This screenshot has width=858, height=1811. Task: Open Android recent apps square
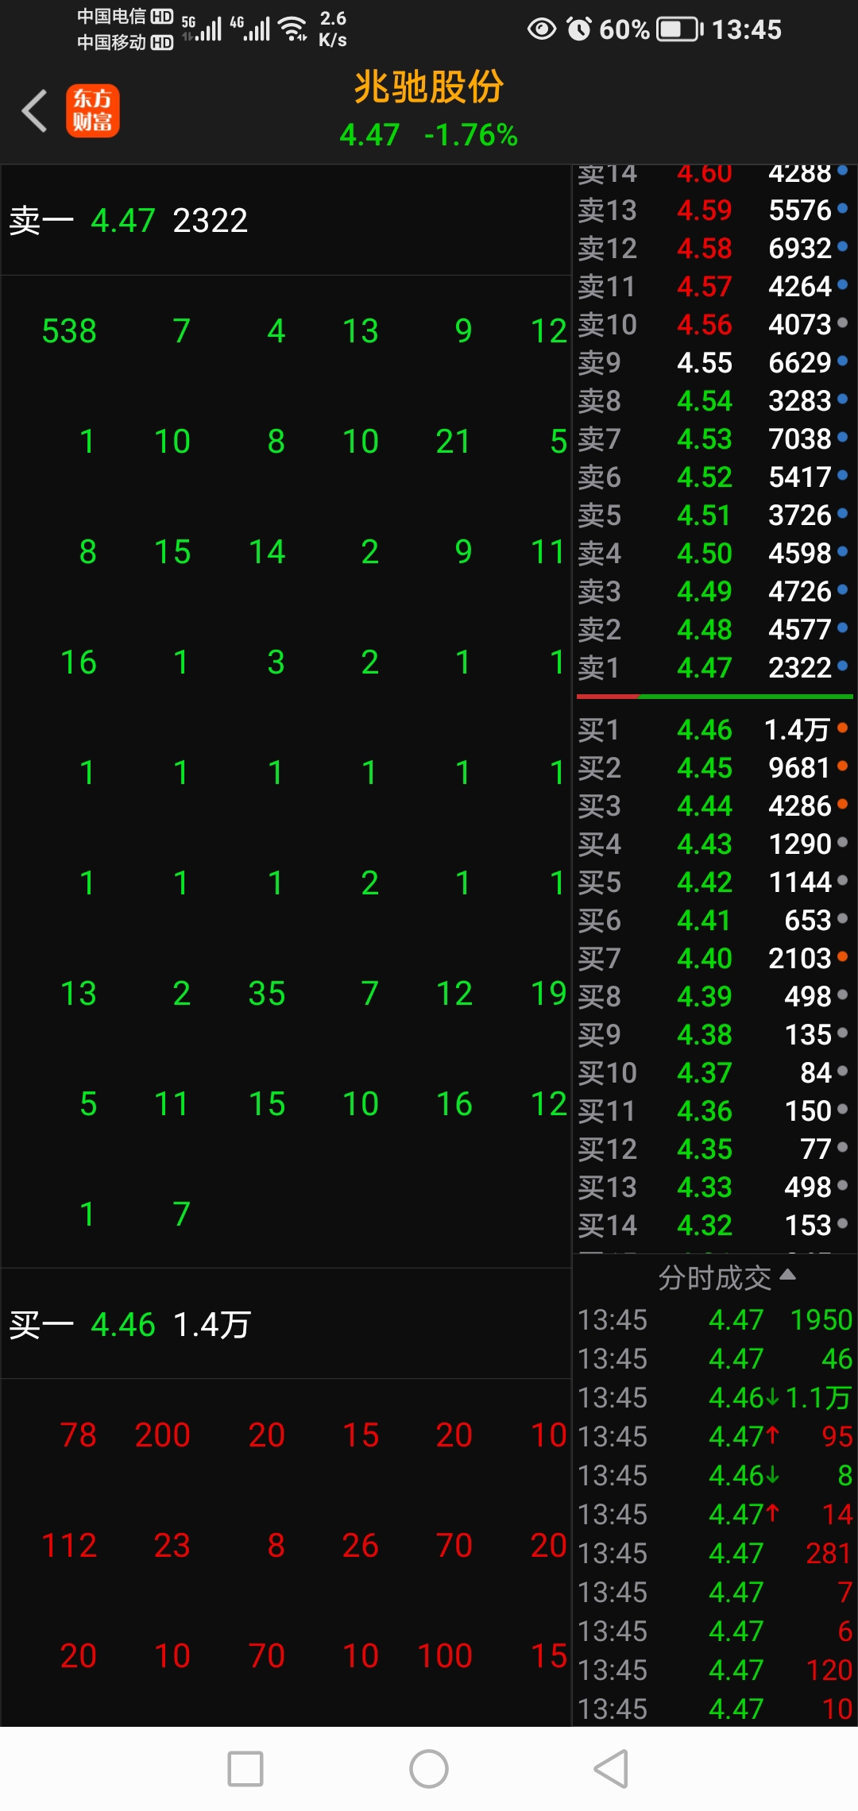(x=245, y=1769)
